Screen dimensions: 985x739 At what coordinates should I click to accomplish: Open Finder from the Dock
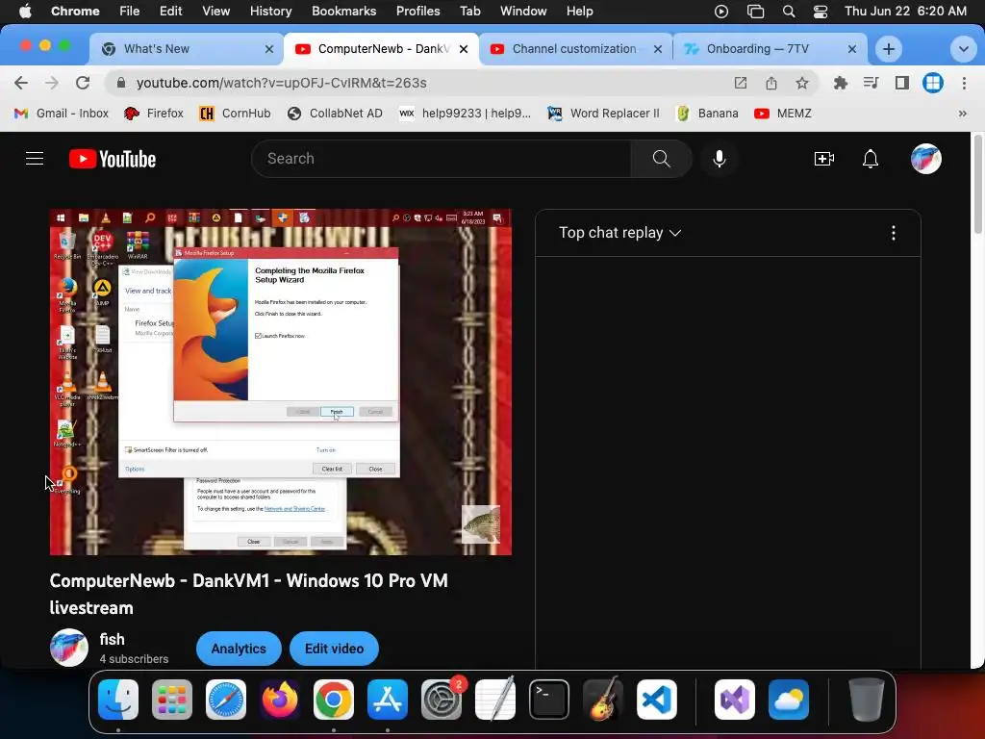point(118,700)
